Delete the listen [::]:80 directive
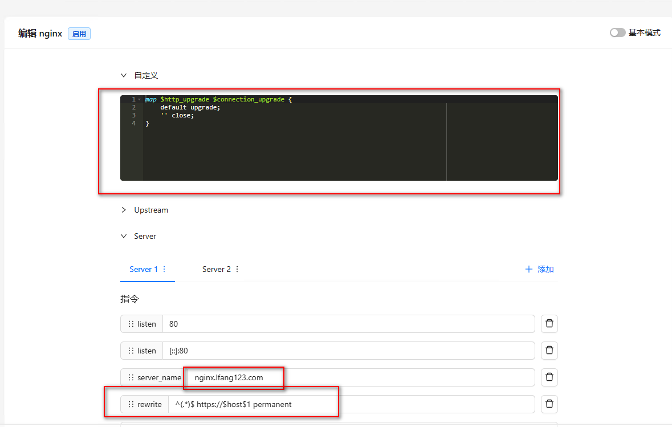This screenshot has width=672, height=427. tap(549, 351)
